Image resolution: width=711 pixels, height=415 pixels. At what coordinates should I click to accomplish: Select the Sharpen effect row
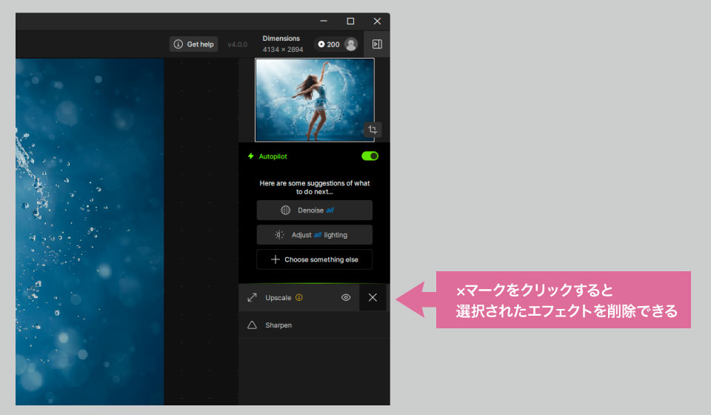pyautogui.click(x=314, y=325)
